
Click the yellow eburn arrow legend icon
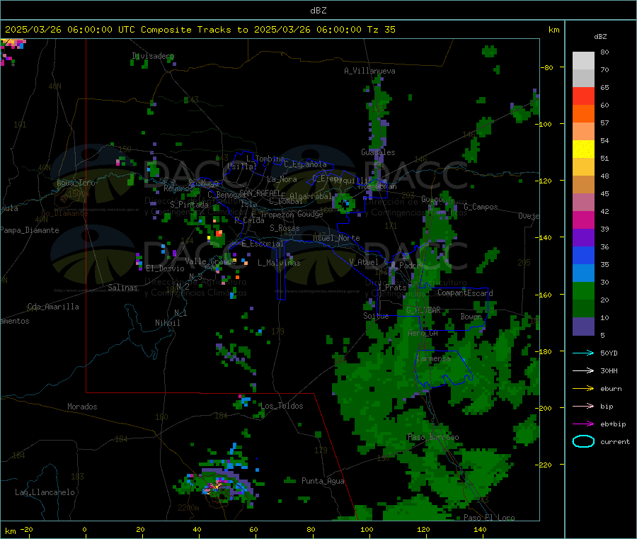pos(583,389)
